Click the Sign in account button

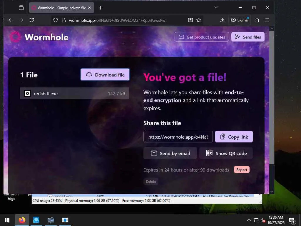click(x=240, y=20)
